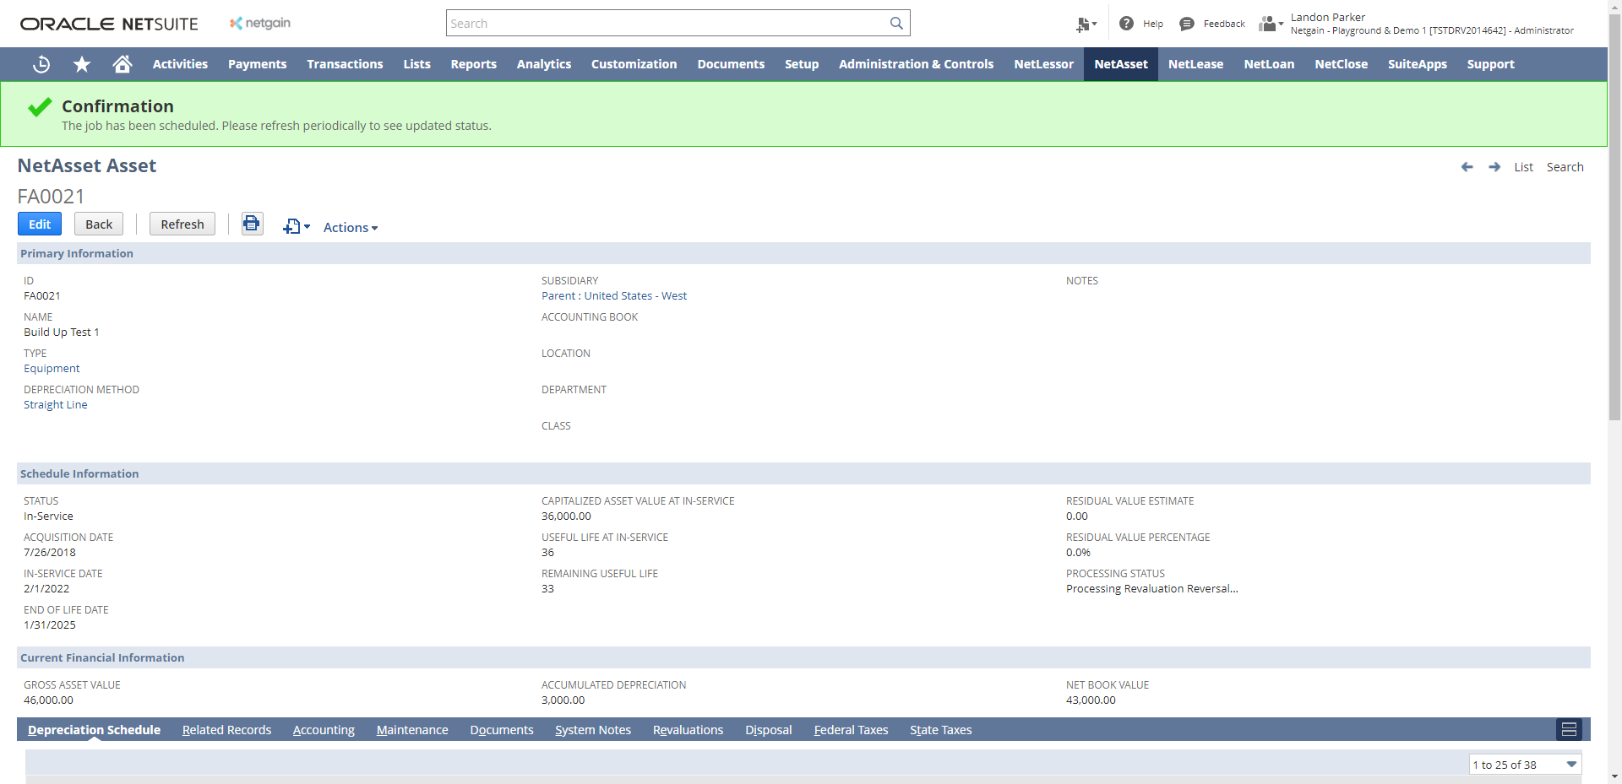Image resolution: width=1622 pixels, height=784 pixels.
Task: Open the Straight Line depreciation method link
Action: tap(56, 405)
